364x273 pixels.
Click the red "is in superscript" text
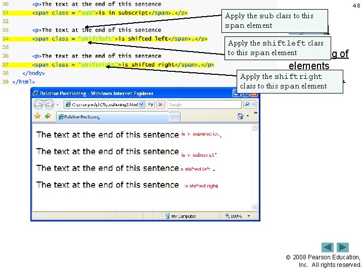200,133
